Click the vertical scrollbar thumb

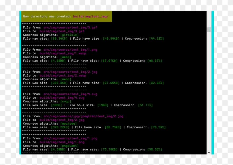tap(209, 30)
